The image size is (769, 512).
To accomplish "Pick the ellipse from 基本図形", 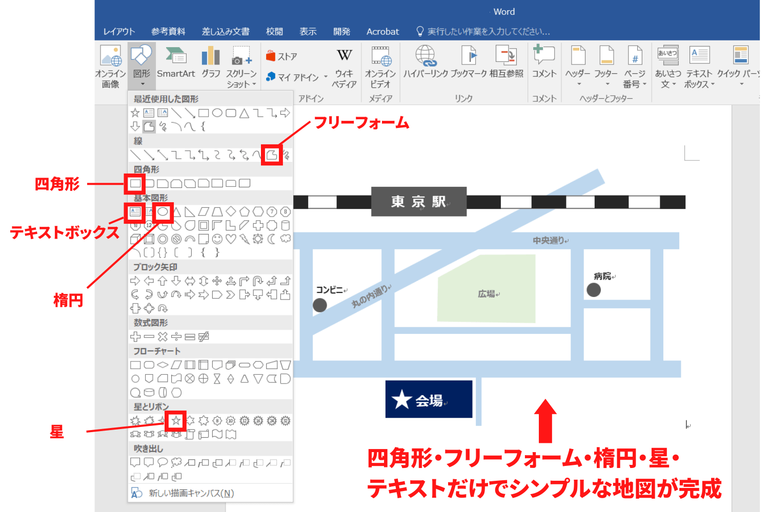I will coord(164,211).
